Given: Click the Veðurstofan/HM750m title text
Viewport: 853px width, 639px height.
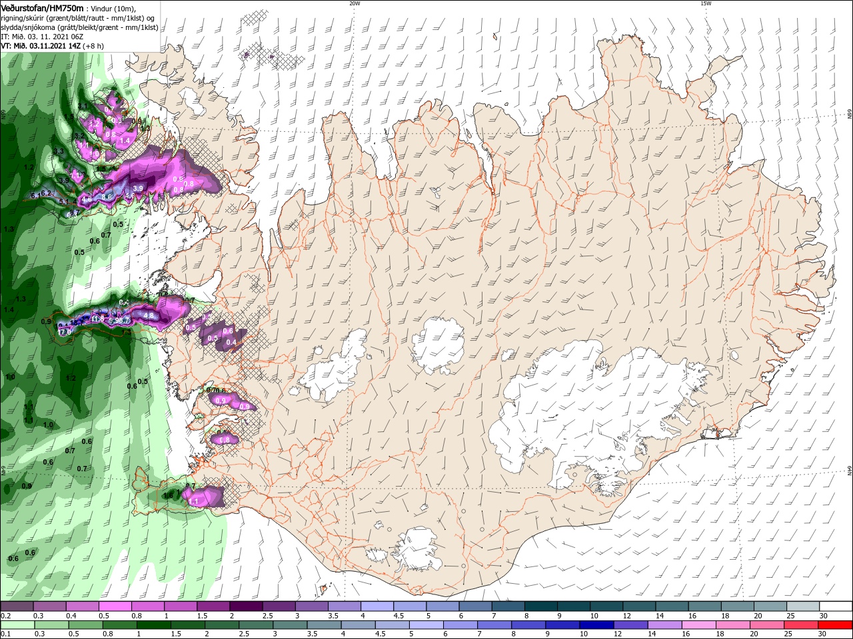Looking at the screenshot, I should [43, 7].
